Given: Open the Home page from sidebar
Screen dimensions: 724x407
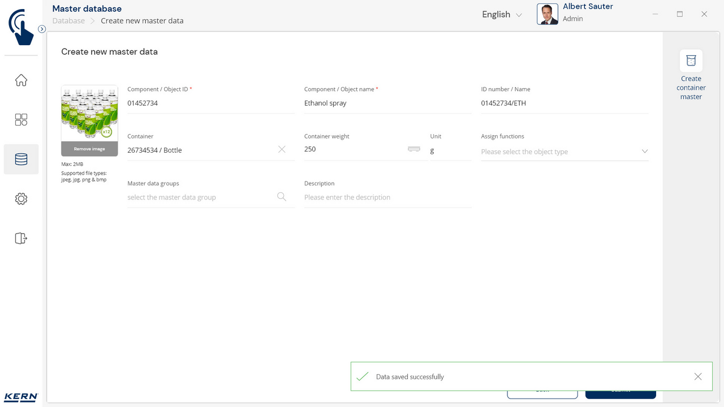Looking at the screenshot, I should pos(21,80).
